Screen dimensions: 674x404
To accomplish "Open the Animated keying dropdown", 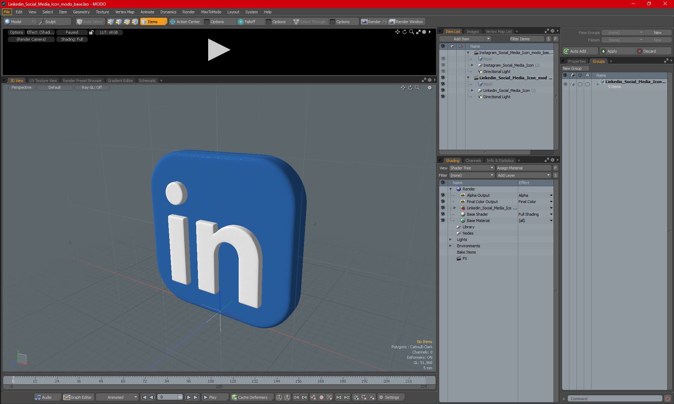I will [x=117, y=397].
